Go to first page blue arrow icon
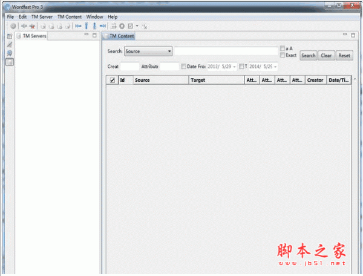363x276 pixels. (78, 26)
